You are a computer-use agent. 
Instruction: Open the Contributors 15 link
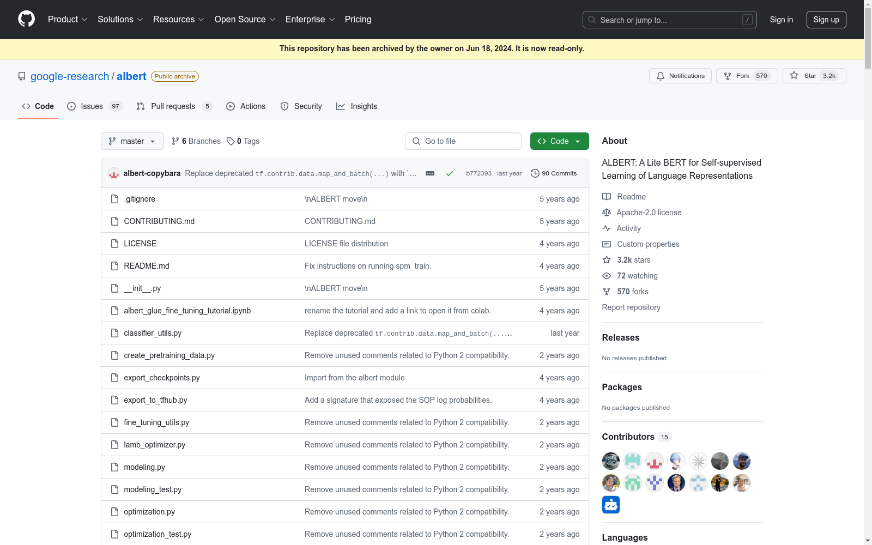[637, 437]
